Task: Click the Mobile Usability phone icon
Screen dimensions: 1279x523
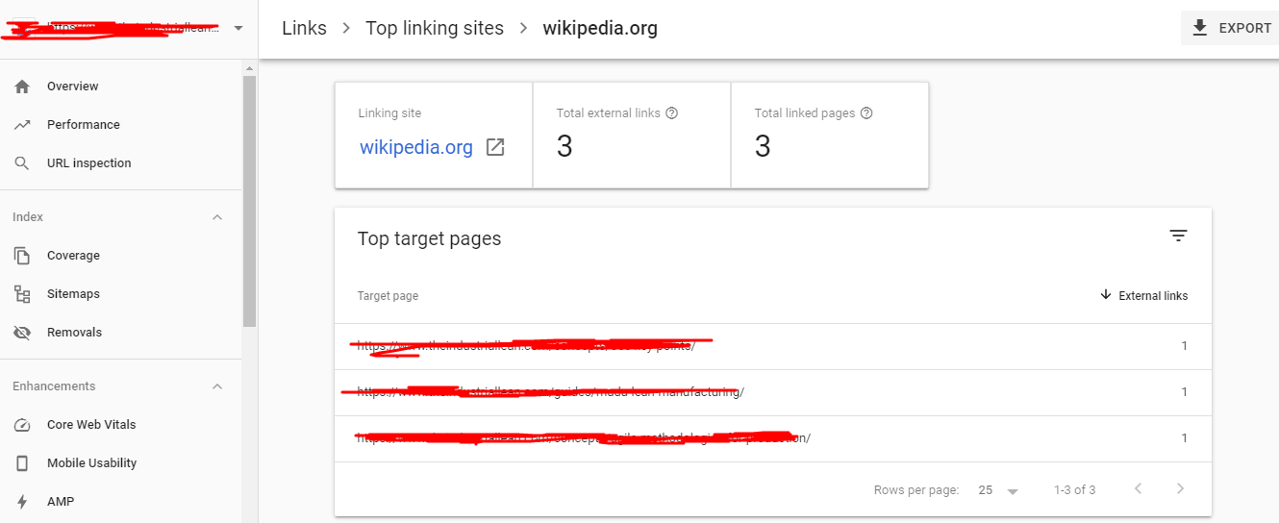Action: pyautogui.click(x=23, y=463)
